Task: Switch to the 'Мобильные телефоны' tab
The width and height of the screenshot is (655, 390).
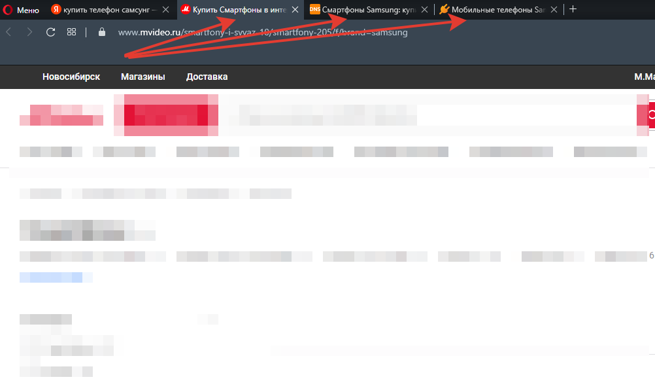Action: tap(498, 10)
